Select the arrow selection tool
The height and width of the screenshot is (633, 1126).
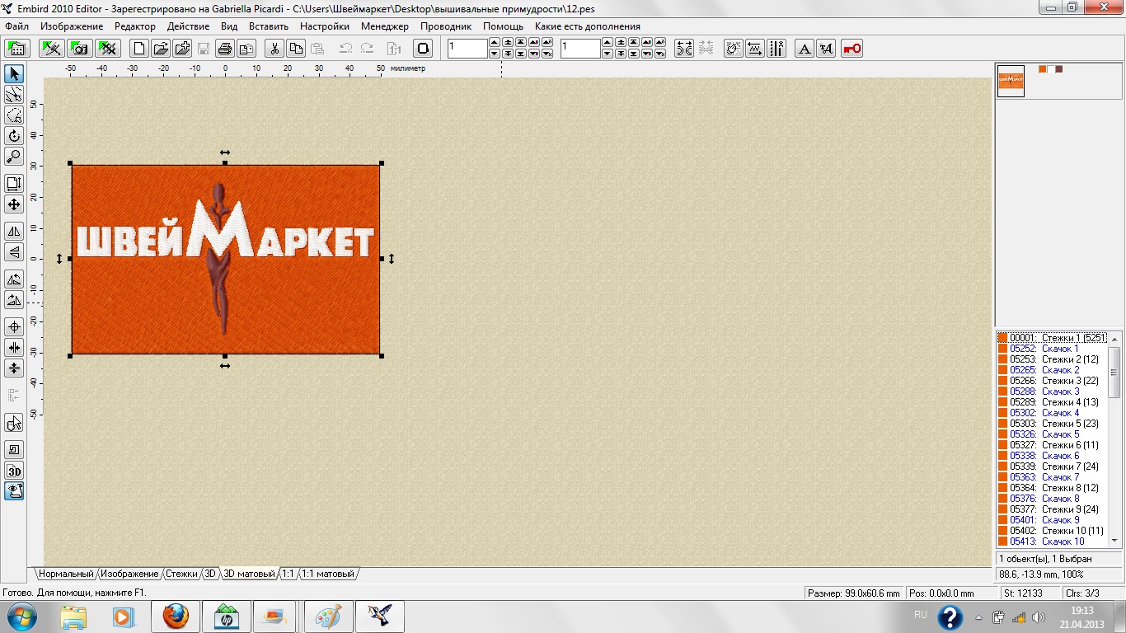pos(14,74)
